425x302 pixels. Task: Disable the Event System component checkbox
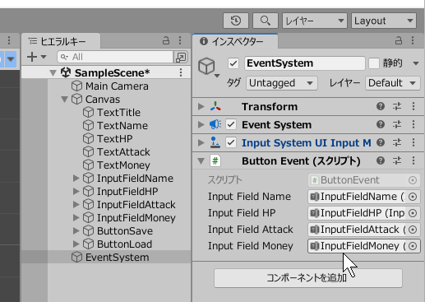pyautogui.click(x=231, y=124)
